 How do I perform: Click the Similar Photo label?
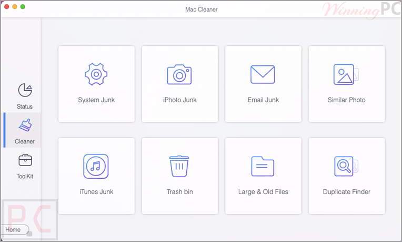coord(346,100)
